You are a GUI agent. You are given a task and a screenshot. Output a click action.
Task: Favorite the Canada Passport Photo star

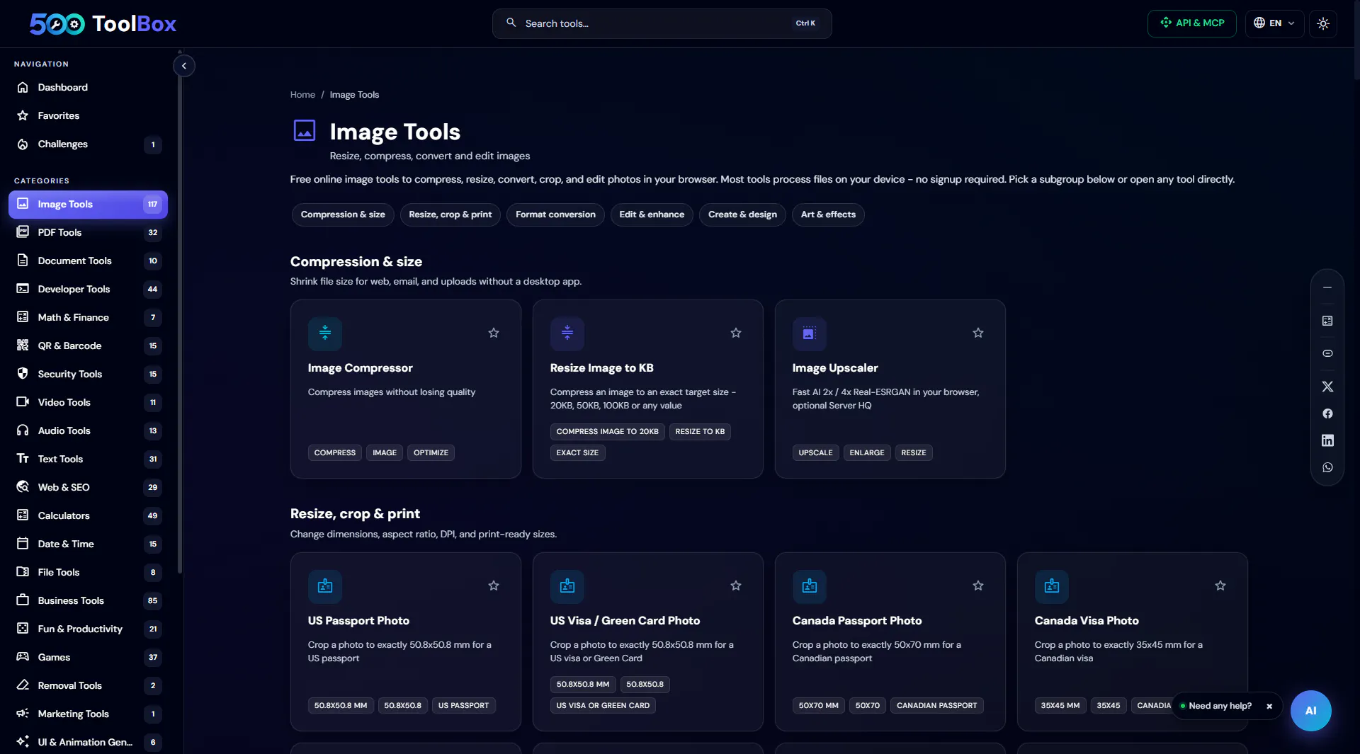click(x=978, y=586)
